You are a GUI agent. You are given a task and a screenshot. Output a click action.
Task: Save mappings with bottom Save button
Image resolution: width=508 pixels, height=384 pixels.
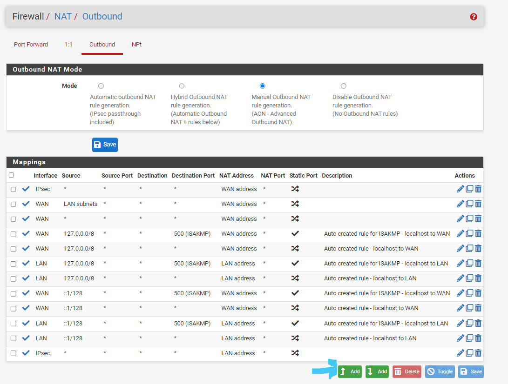point(471,371)
